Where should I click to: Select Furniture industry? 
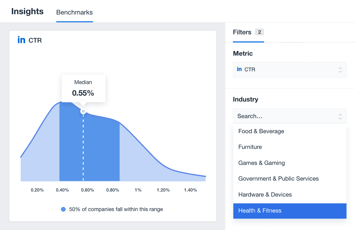coord(250,147)
